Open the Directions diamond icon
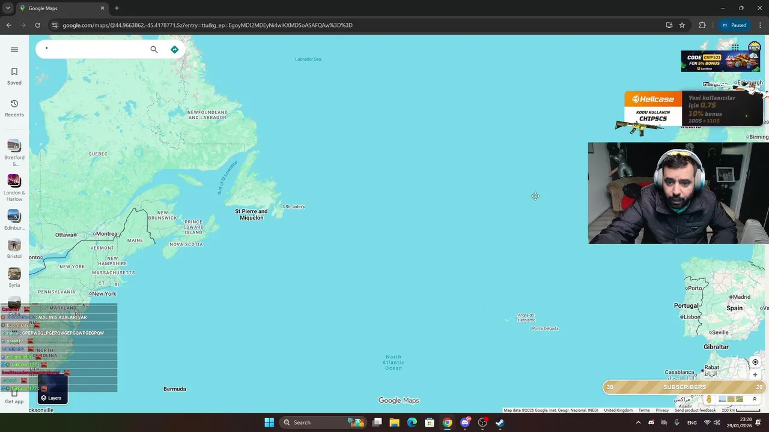 (174, 49)
